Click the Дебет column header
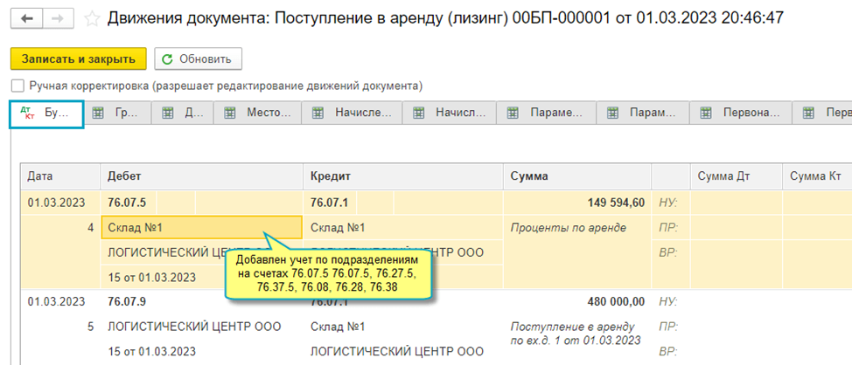 tap(201, 176)
